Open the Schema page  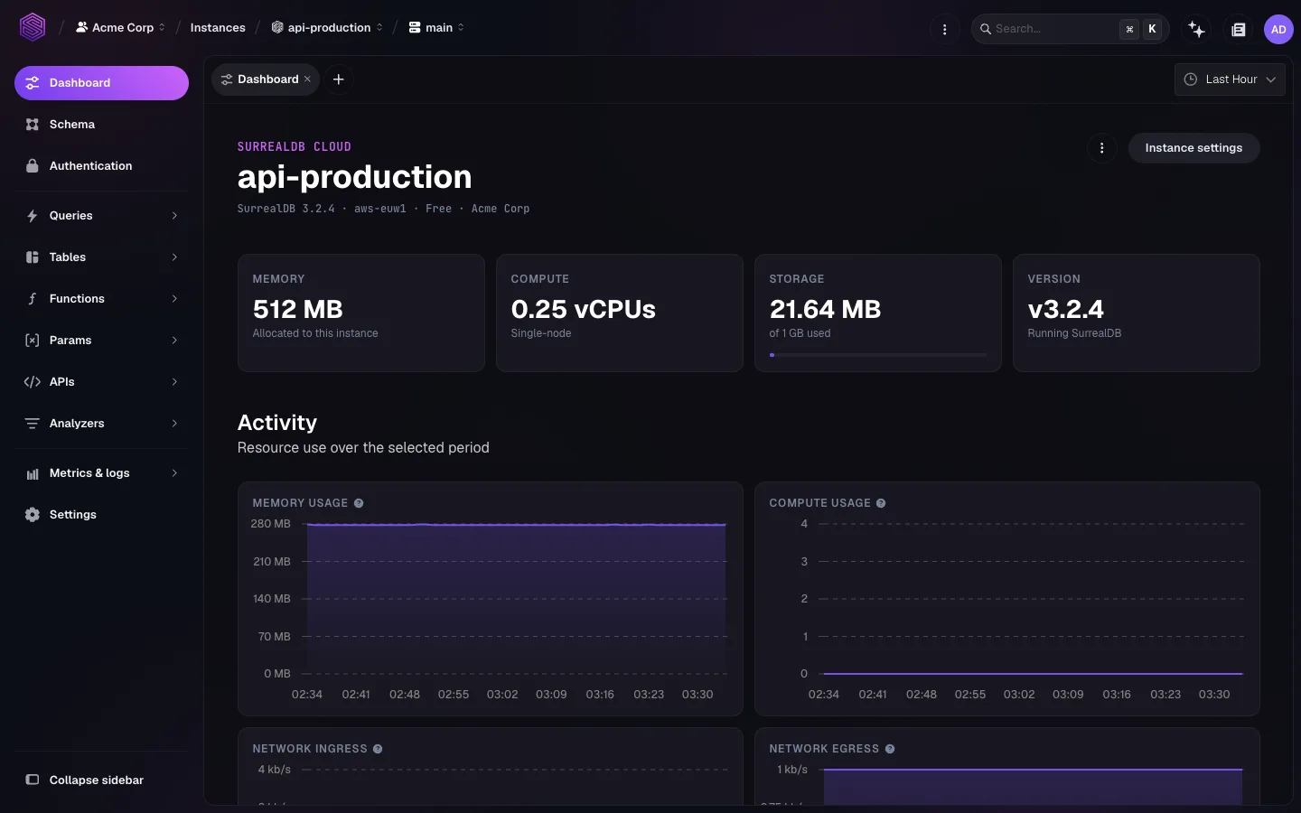101,125
